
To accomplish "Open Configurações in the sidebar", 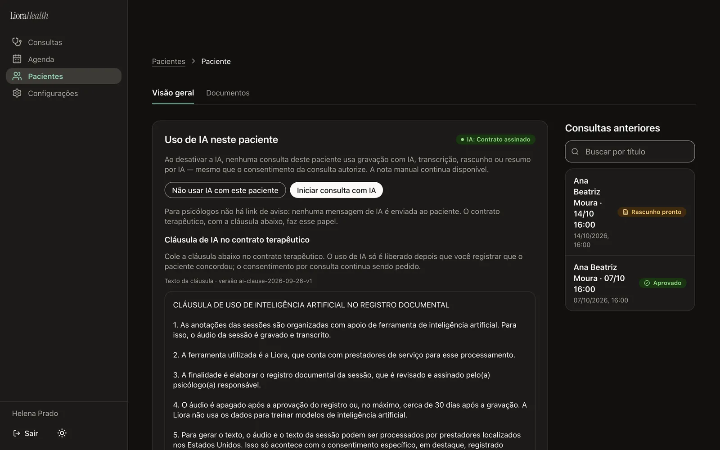I will pyautogui.click(x=64, y=93).
